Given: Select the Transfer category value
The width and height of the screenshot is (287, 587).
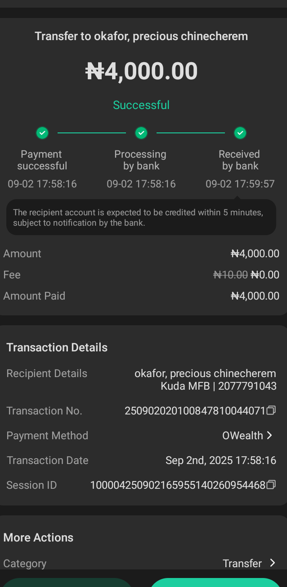Looking at the screenshot, I should (242, 563).
